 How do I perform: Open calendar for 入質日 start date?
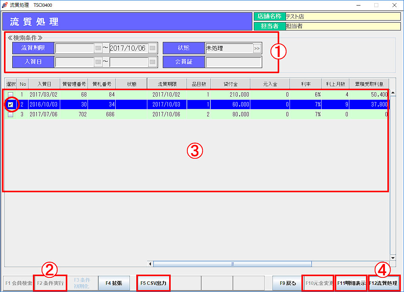tap(98, 62)
